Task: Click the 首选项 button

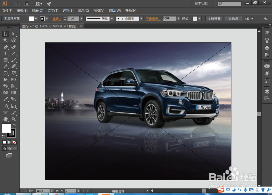Action: 233,19
